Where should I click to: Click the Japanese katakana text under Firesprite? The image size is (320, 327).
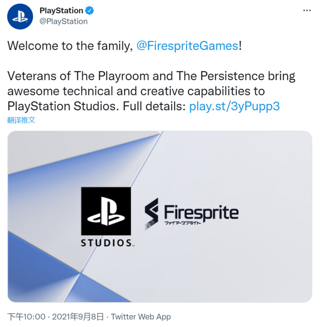click(182, 223)
